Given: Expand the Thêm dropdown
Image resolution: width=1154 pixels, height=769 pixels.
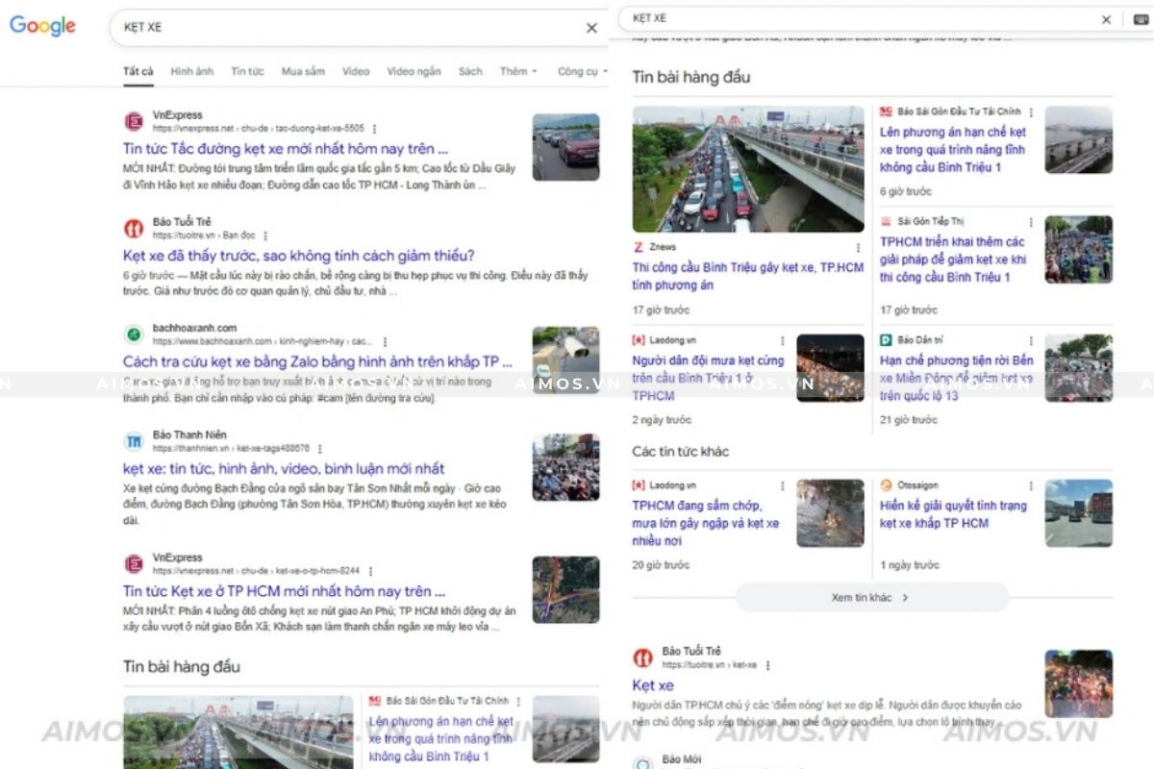Looking at the screenshot, I should (x=518, y=71).
